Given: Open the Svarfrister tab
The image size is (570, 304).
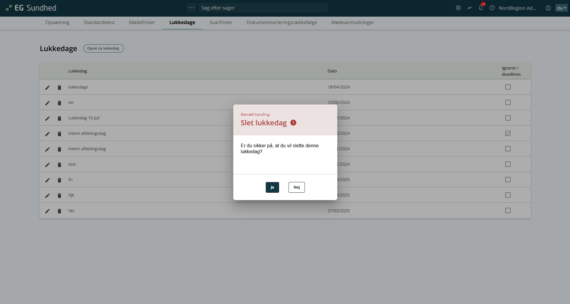Looking at the screenshot, I should pyautogui.click(x=221, y=23).
